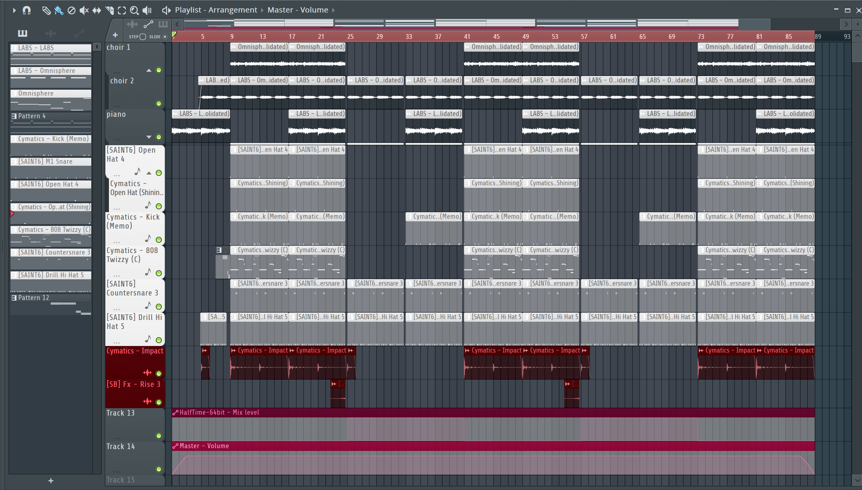Show audio clips in picker panel

coord(51,33)
